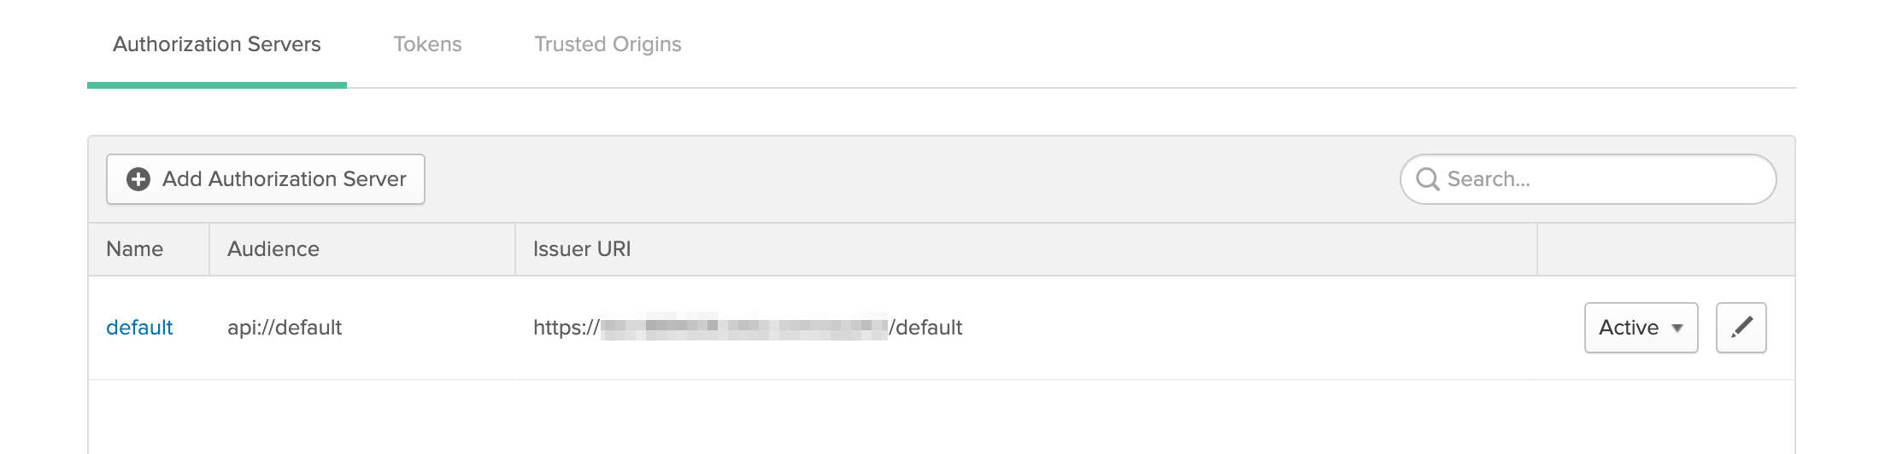
Task: Open the Trusted Origins tab
Action: coord(608,44)
